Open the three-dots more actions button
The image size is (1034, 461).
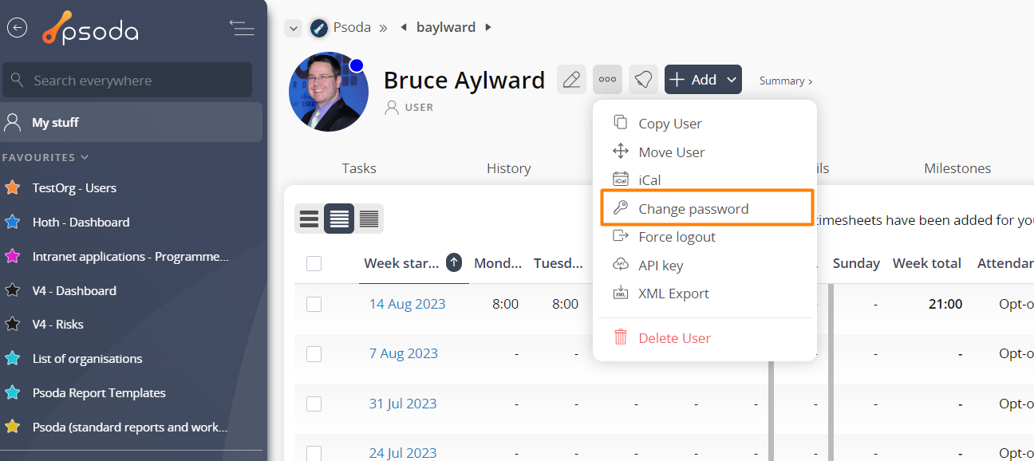(x=607, y=80)
